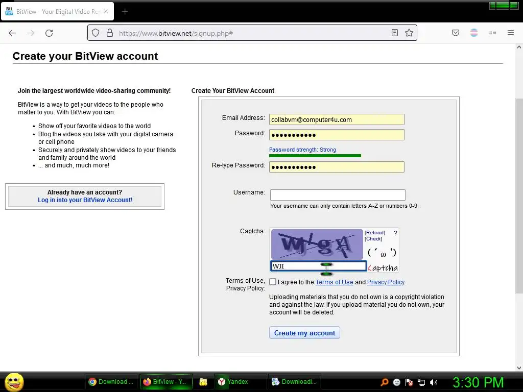Click the scrollbar up arrow
This screenshot has width=523, height=392.
[x=519, y=47]
